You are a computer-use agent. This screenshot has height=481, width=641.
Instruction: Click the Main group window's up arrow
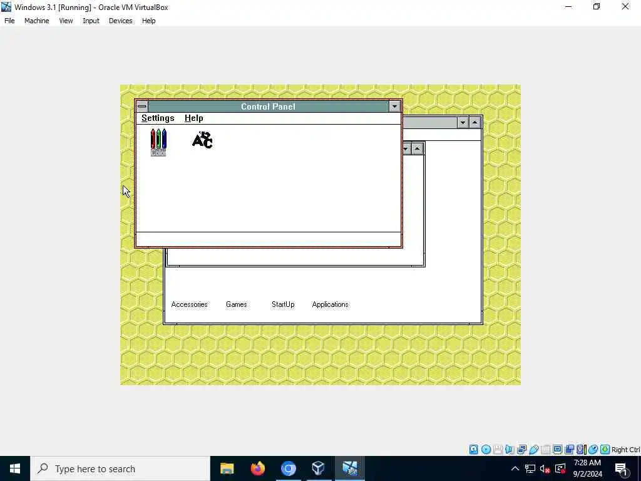pos(417,149)
